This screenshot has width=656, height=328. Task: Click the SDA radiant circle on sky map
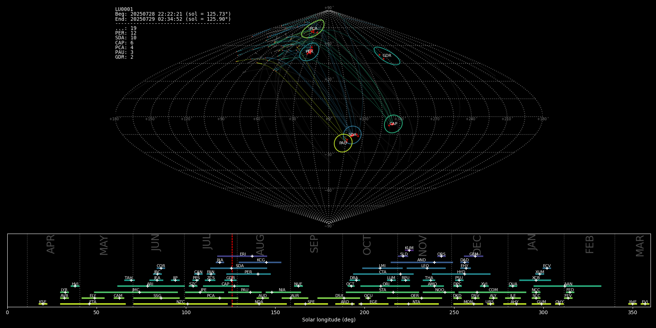point(352,135)
